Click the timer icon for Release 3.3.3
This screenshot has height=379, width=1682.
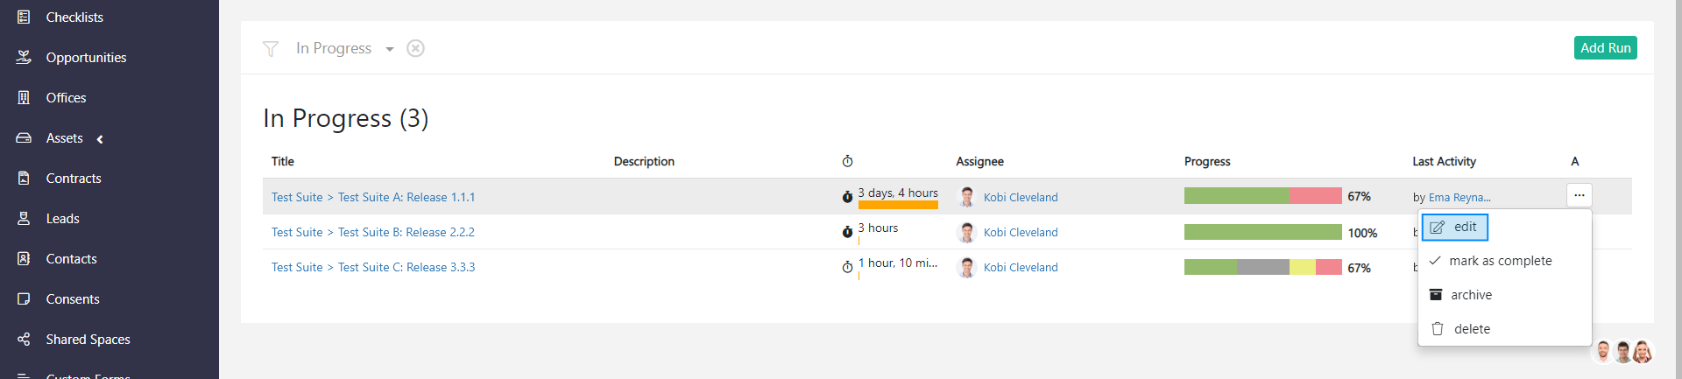point(847,267)
